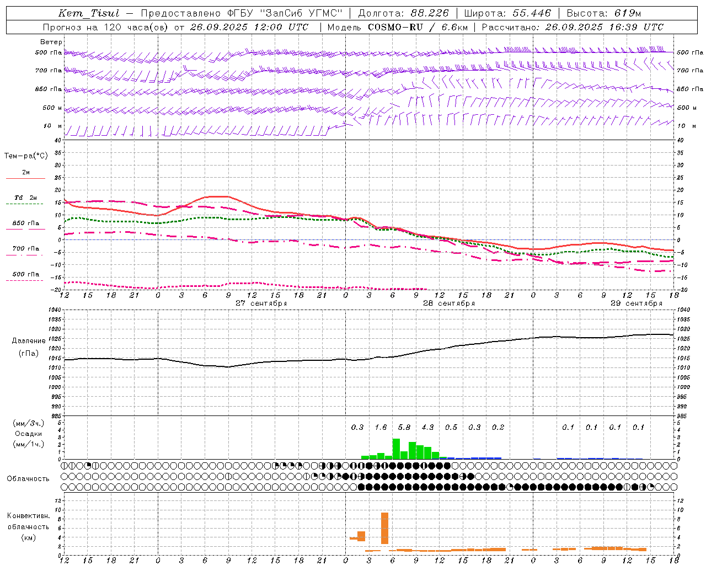The image size is (706, 565).
Task: Click the longitude value 88.226
Action: [430, 13]
